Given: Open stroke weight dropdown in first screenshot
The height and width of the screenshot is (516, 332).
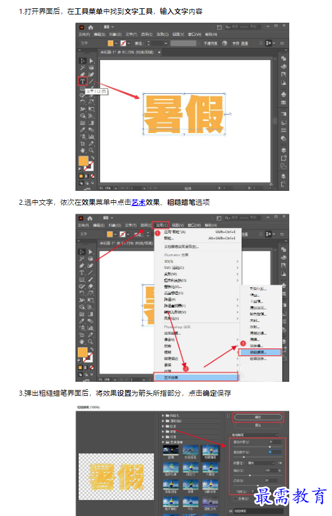Looking at the screenshot, I should pyautogui.click(x=166, y=43).
